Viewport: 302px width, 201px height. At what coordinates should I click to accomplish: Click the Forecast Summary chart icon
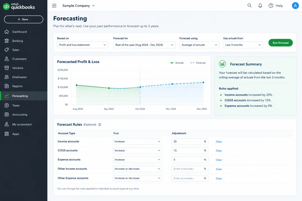(x=222, y=64)
